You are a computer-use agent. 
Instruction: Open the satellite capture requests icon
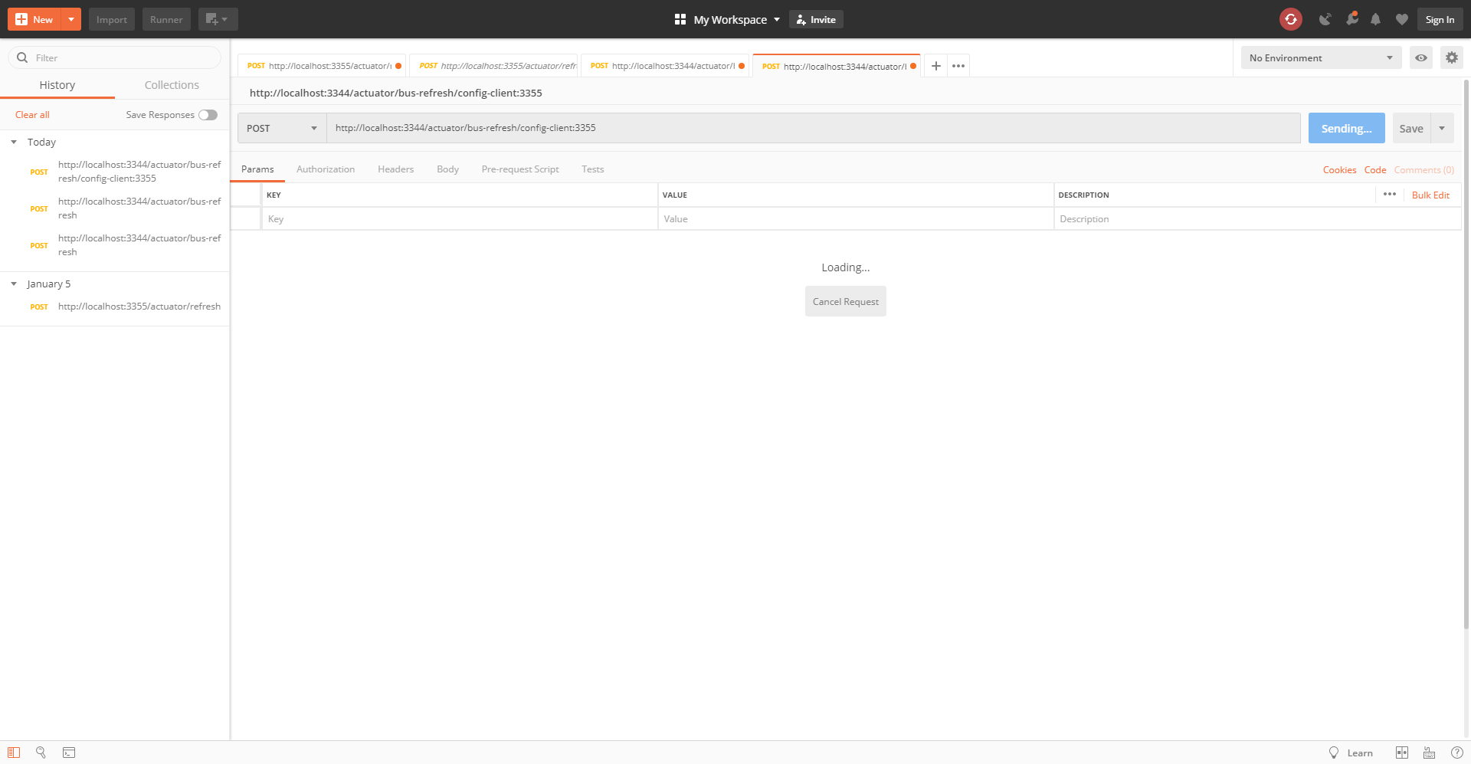tap(1325, 19)
